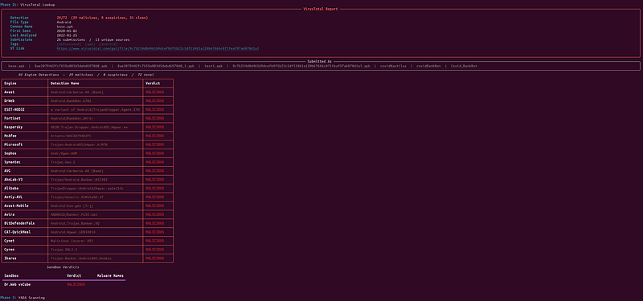Click the detection ratio '29/72' value

(x=63, y=18)
